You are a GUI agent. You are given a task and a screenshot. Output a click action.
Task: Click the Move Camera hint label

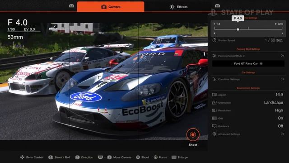[122, 157]
